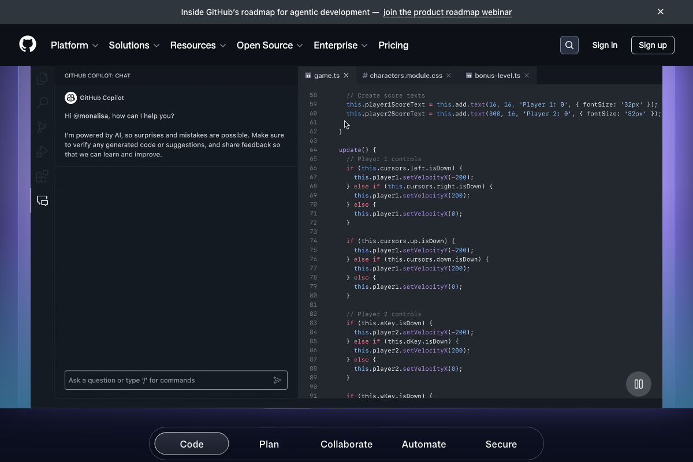693x462 pixels.
Task: Click the GitHub Copilot avatar icon
Action: [70, 98]
